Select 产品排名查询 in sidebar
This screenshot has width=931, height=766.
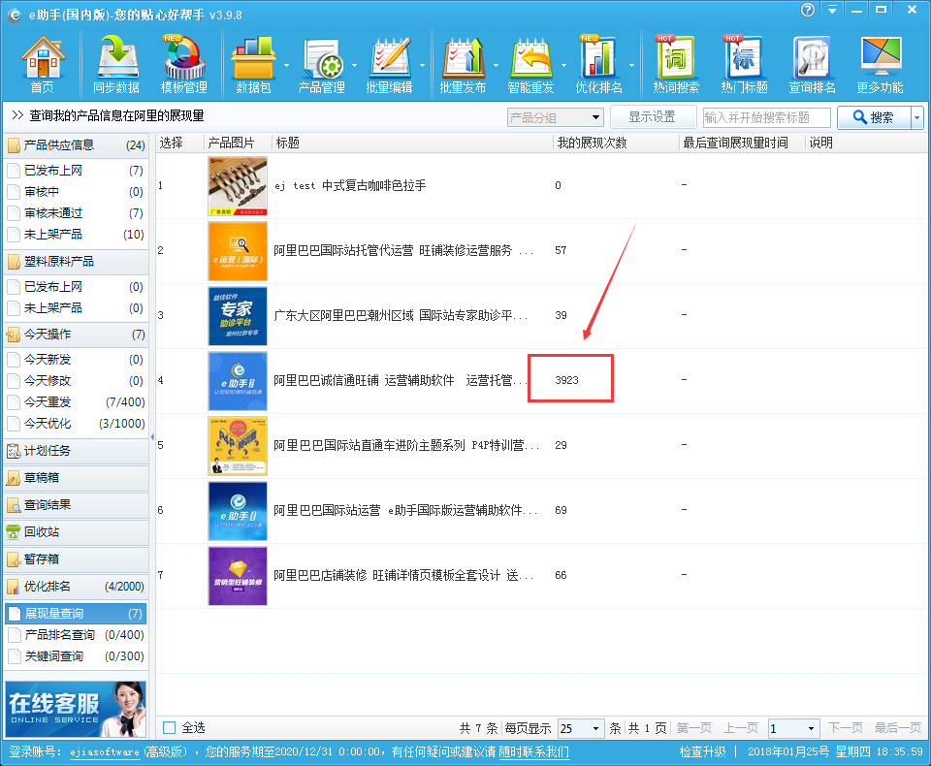click(76, 635)
